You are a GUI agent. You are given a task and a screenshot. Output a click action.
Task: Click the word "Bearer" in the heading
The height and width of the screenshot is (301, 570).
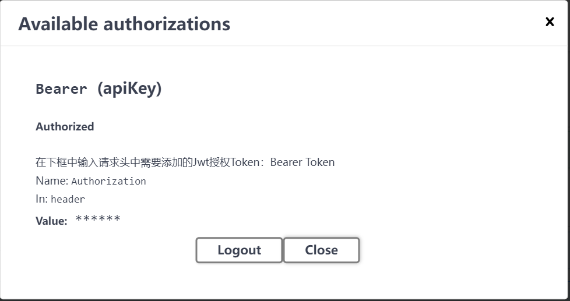tap(61, 89)
